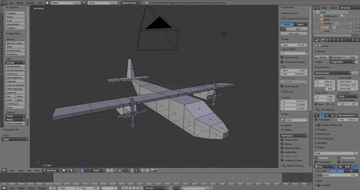Play the animation in reverse
360x190 pixels.
click(x=130, y=188)
